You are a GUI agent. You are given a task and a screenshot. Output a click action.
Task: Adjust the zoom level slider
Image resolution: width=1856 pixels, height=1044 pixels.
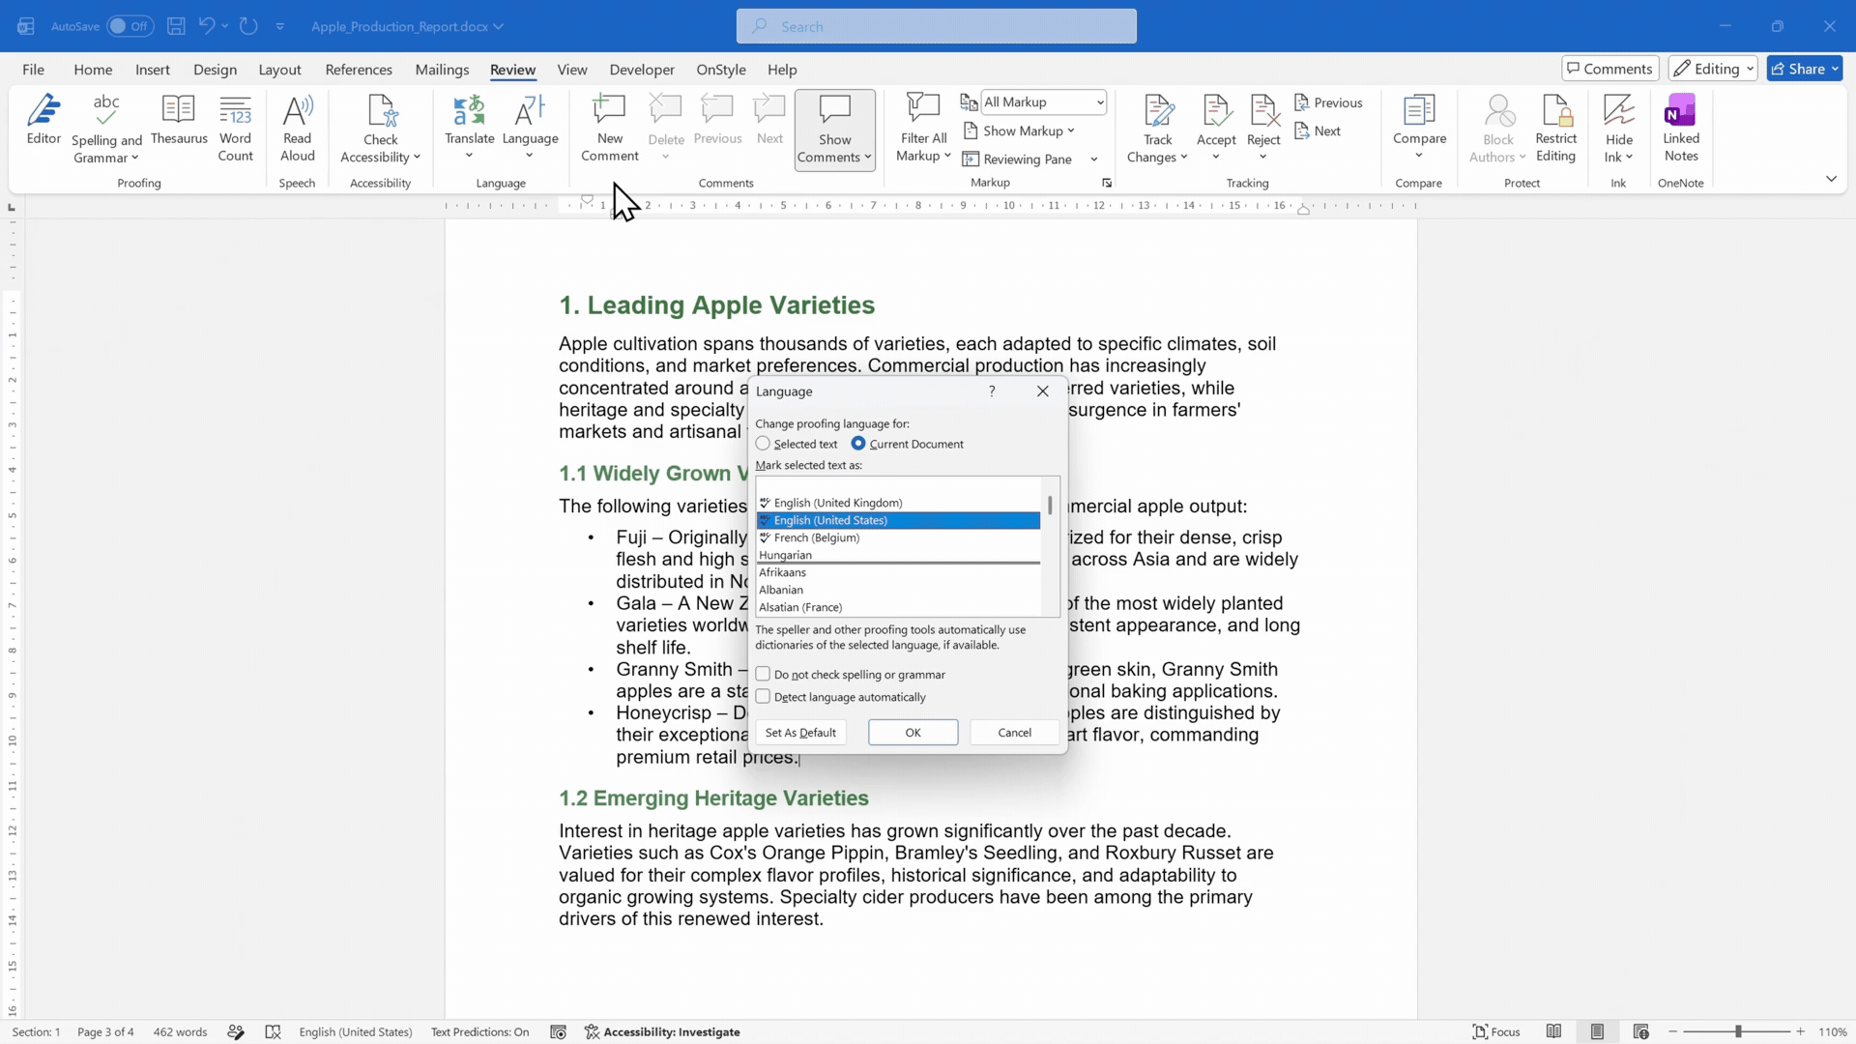[1737, 1031]
